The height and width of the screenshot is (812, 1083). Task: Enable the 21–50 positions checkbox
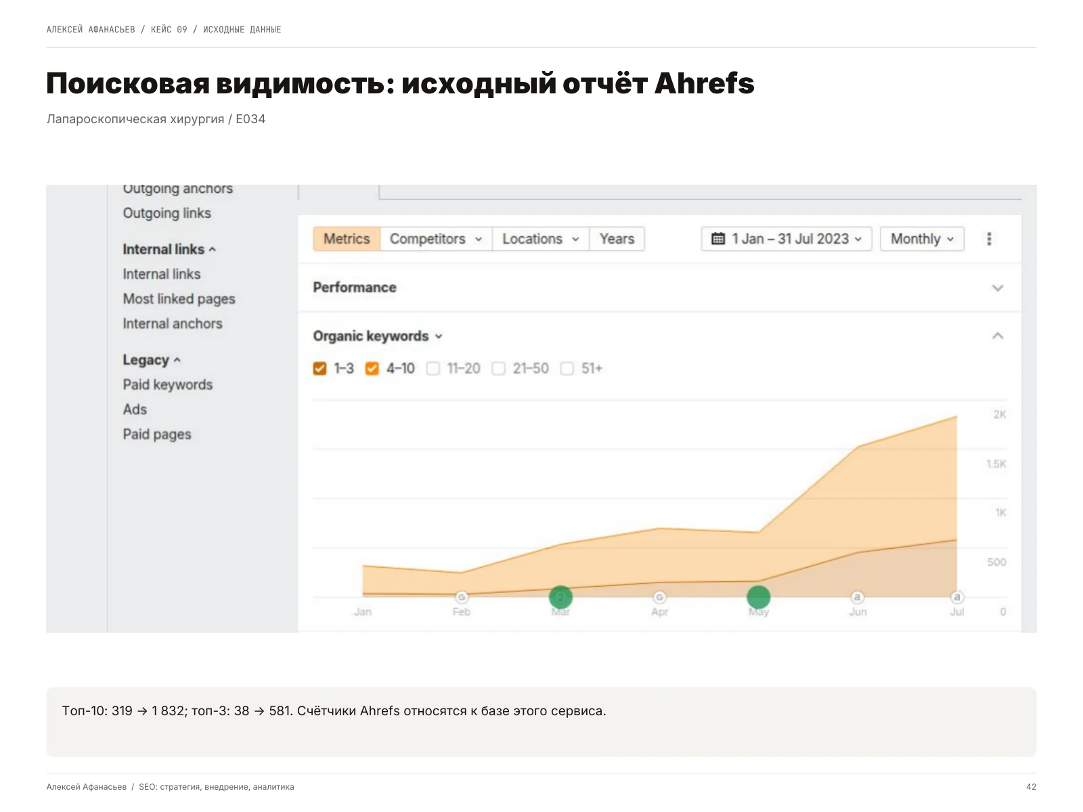coord(499,368)
